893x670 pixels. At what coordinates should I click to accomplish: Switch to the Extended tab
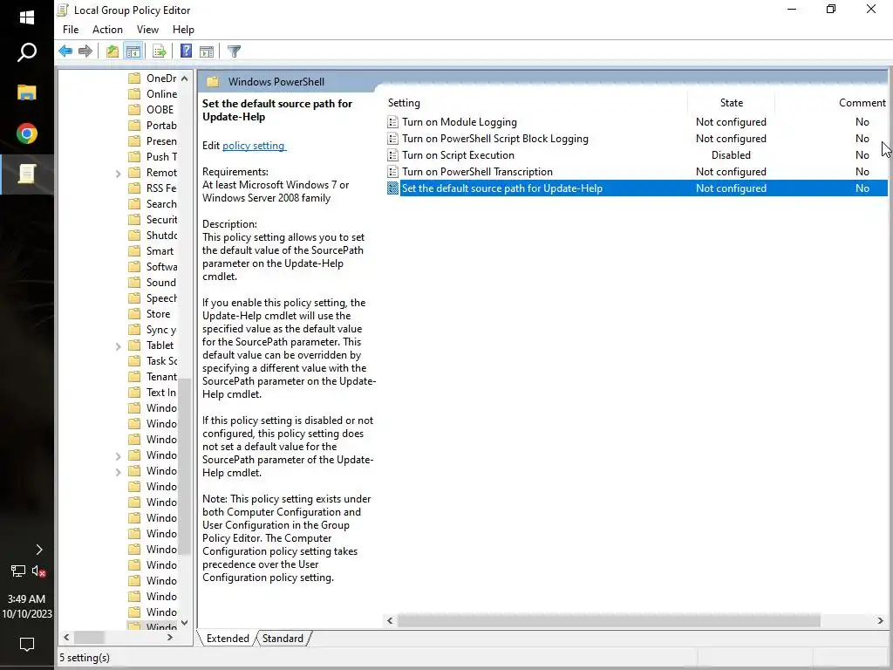pyautogui.click(x=228, y=639)
